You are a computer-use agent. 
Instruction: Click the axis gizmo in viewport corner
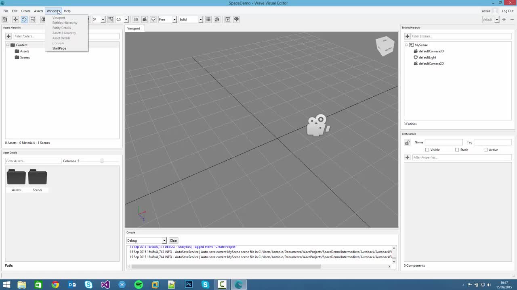(141, 214)
